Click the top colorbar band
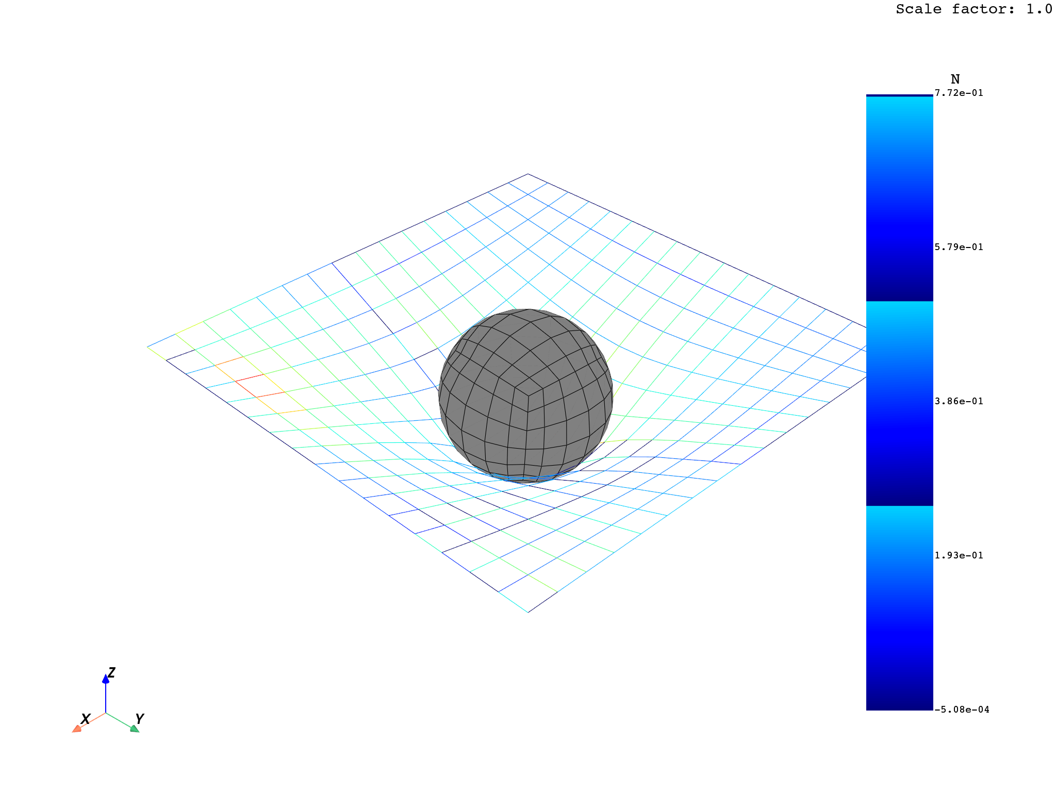Image resolution: width=1056 pixels, height=792 pixels. 899,199
